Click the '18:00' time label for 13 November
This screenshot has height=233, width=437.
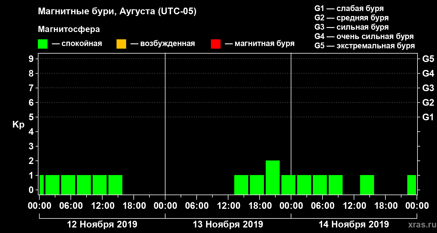pos(260,206)
